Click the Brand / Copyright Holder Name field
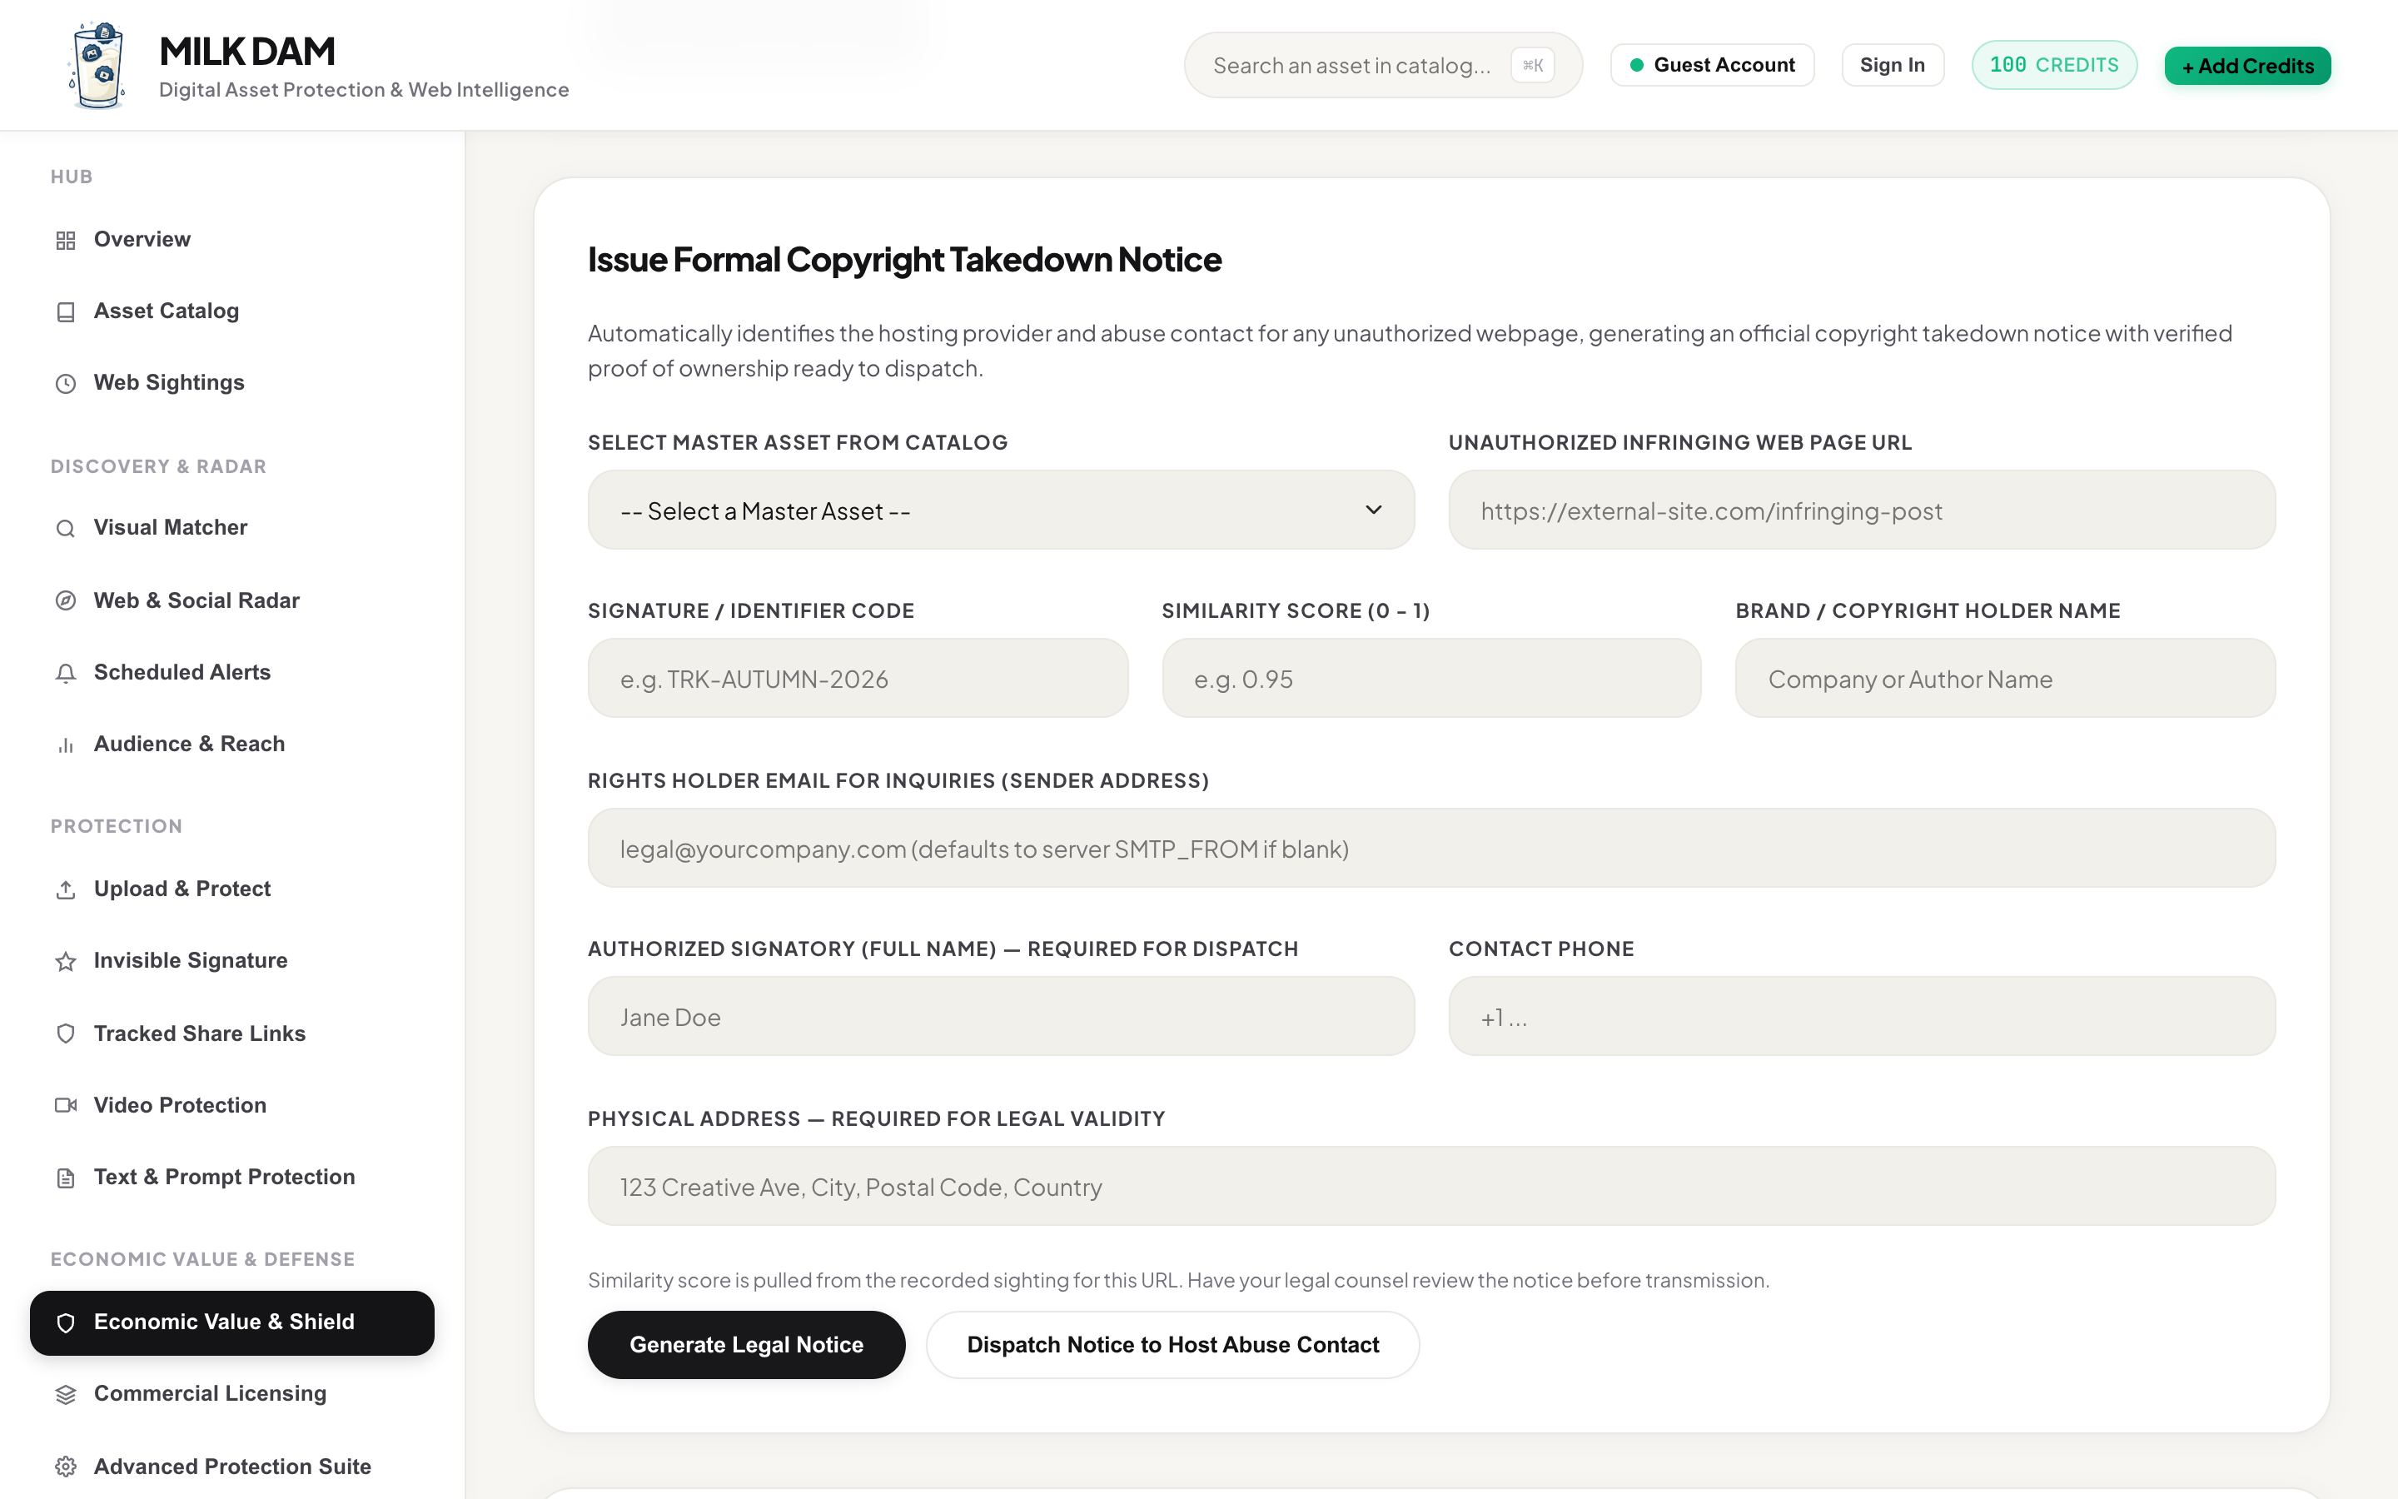 coord(2006,679)
